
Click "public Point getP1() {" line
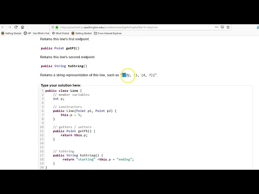[74, 131]
